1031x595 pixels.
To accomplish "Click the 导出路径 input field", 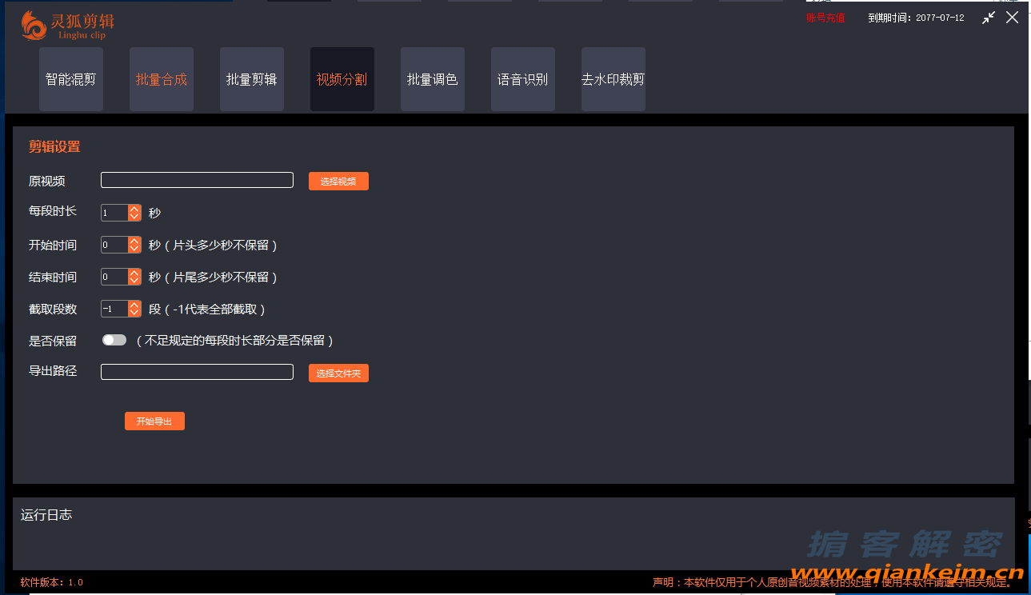I will coord(197,372).
